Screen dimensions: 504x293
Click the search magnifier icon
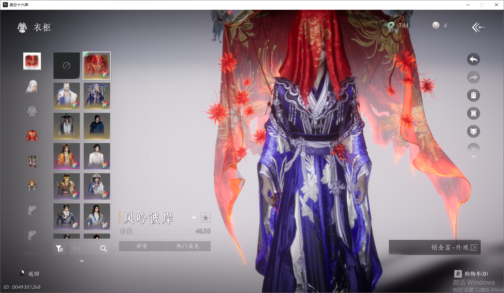104,249
